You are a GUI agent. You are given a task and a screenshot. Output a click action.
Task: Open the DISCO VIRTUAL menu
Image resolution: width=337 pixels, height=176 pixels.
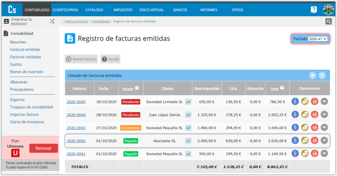coord(152,10)
